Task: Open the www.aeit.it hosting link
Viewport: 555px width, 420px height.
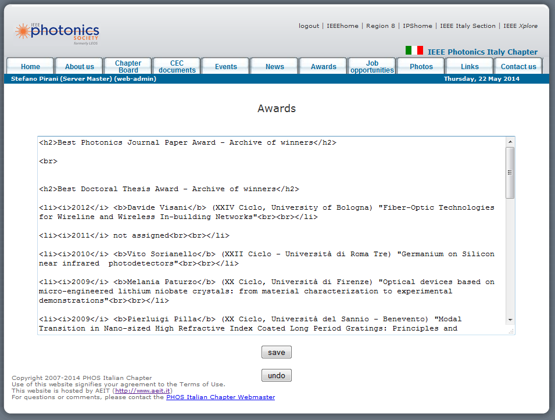Action: point(142,390)
